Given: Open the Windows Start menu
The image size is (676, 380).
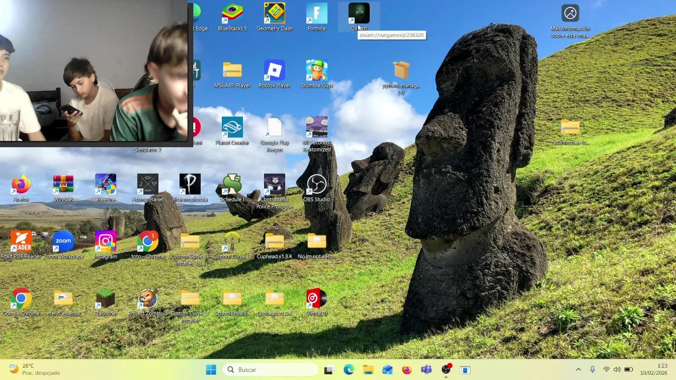Looking at the screenshot, I should coord(211,369).
